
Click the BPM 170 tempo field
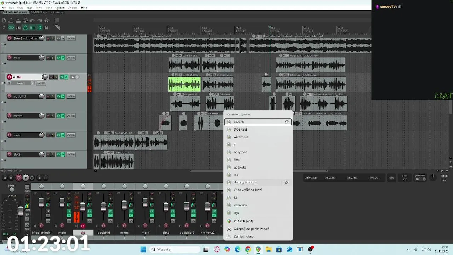point(405,177)
